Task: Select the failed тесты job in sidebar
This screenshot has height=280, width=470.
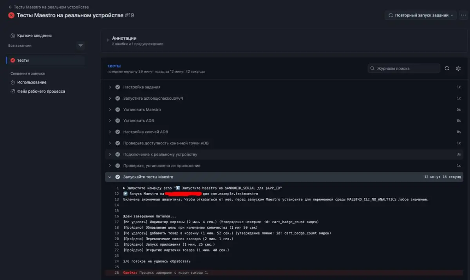Action: coord(23,60)
